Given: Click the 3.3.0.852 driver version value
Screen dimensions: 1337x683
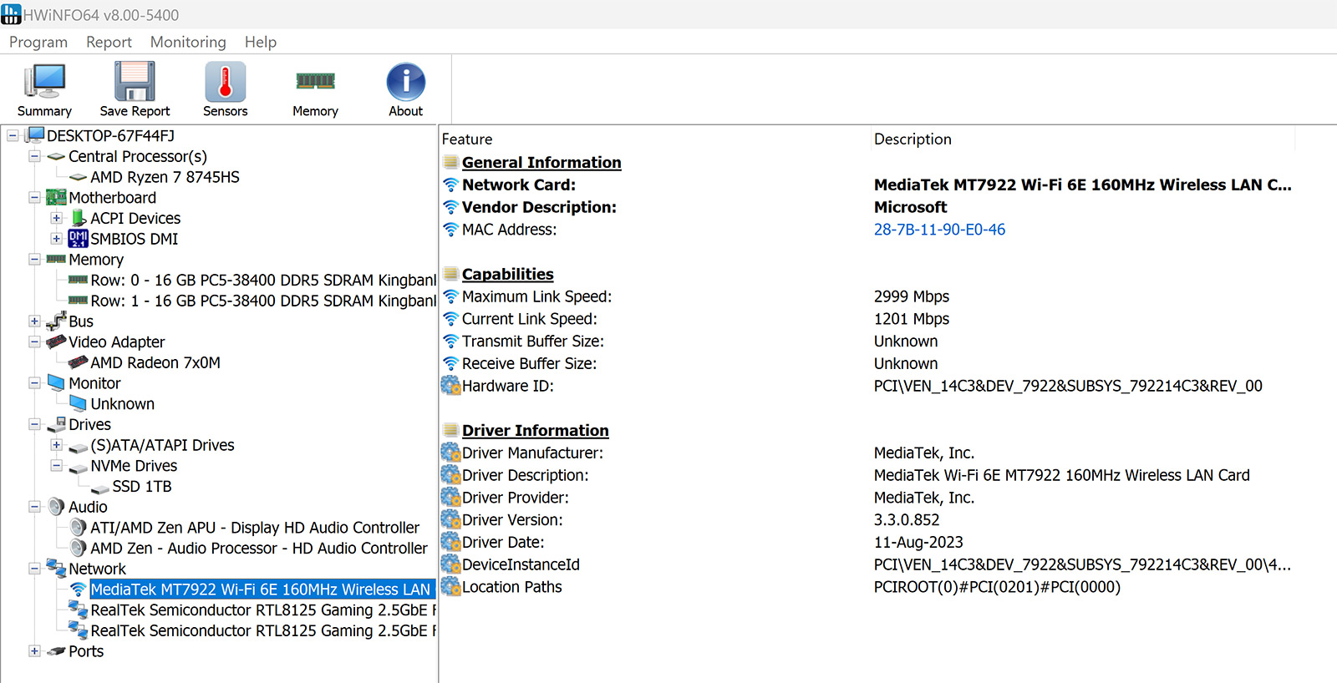Looking at the screenshot, I should coord(907,519).
